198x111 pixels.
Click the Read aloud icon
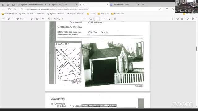coord(43,19)
